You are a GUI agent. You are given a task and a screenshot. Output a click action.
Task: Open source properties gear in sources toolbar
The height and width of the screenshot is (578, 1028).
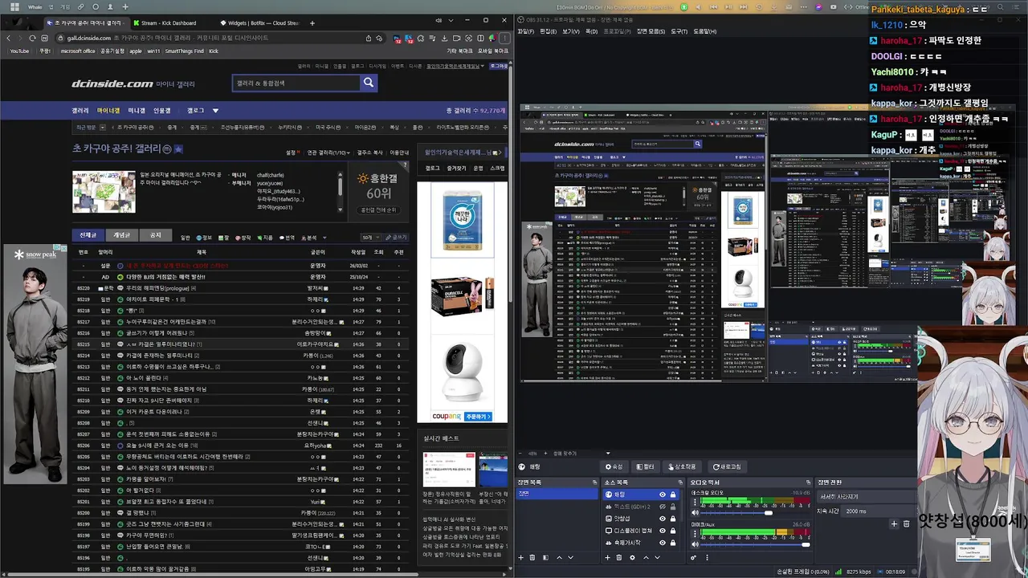click(x=632, y=558)
